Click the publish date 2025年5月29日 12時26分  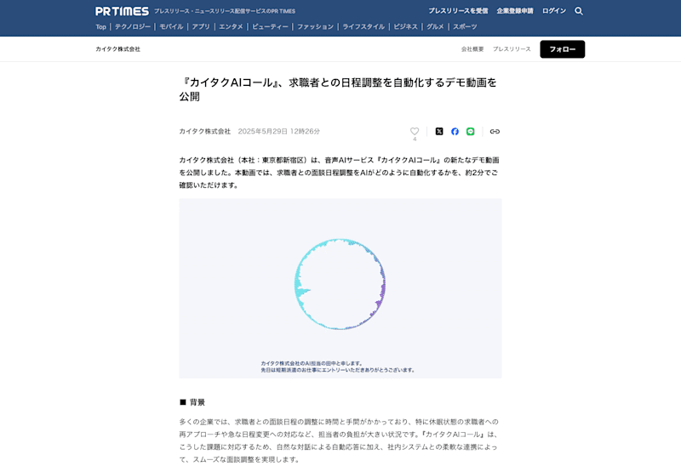pyautogui.click(x=279, y=132)
